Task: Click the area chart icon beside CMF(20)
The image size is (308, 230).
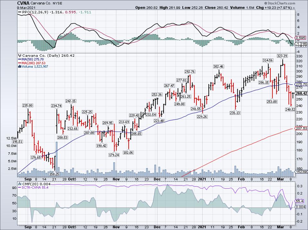Action: [x=20, y=184]
